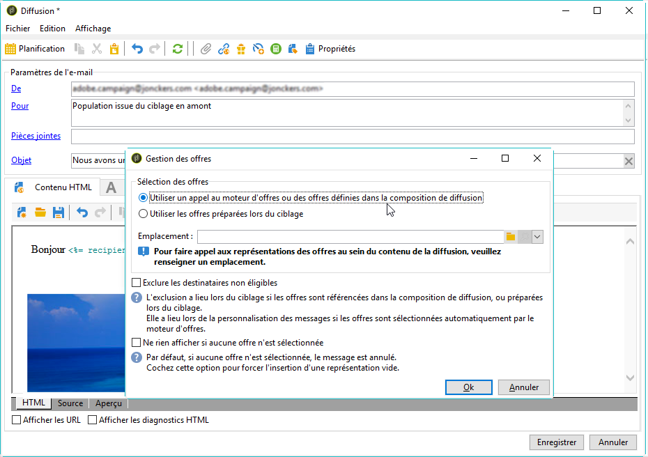Click the orange gift offers icon

tap(241, 49)
